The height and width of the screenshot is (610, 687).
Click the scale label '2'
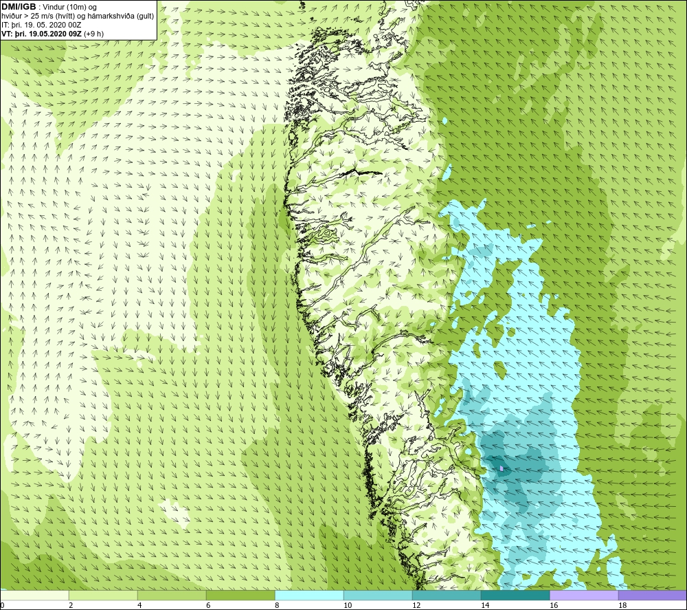71,605
